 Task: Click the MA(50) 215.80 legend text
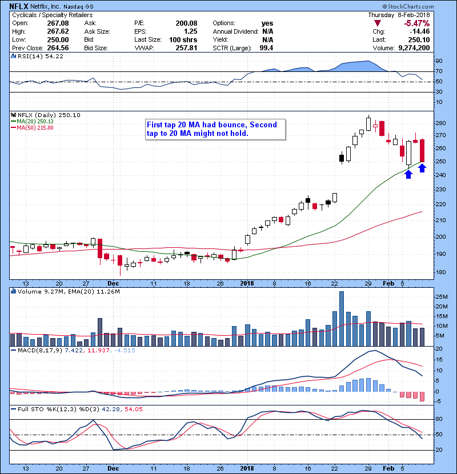pyautogui.click(x=35, y=128)
